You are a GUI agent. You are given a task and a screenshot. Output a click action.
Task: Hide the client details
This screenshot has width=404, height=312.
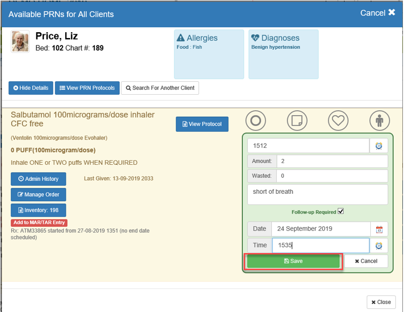[31, 88]
